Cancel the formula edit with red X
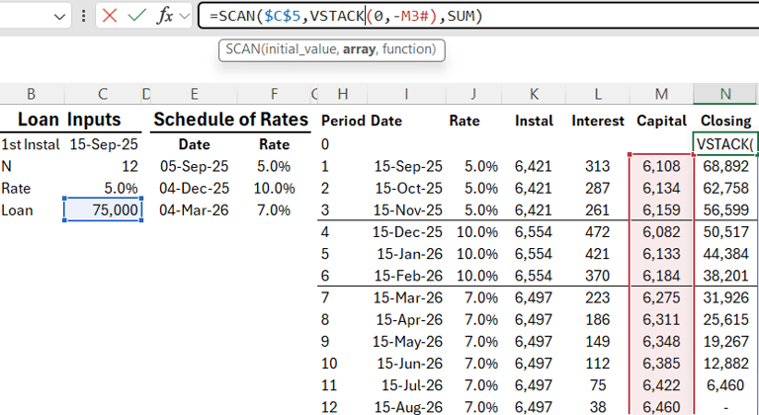 click(x=110, y=16)
